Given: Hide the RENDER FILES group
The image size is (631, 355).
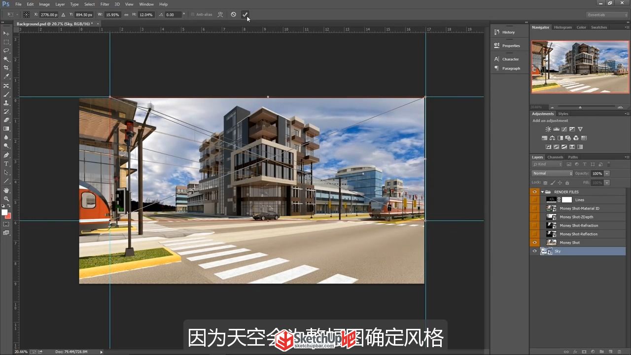Looking at the screenshot, I should point(534,192).
